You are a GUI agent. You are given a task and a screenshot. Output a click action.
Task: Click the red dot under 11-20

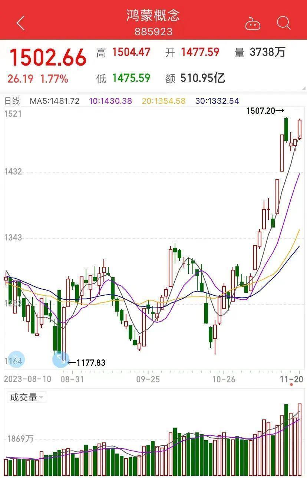[291, 385]
